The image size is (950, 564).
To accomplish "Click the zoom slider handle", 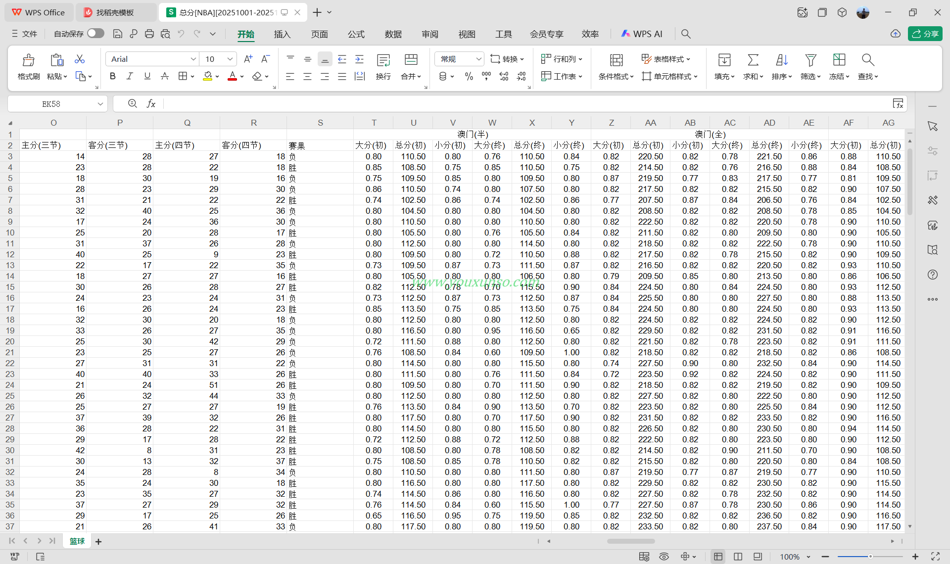I will click(x=870, y=557).
